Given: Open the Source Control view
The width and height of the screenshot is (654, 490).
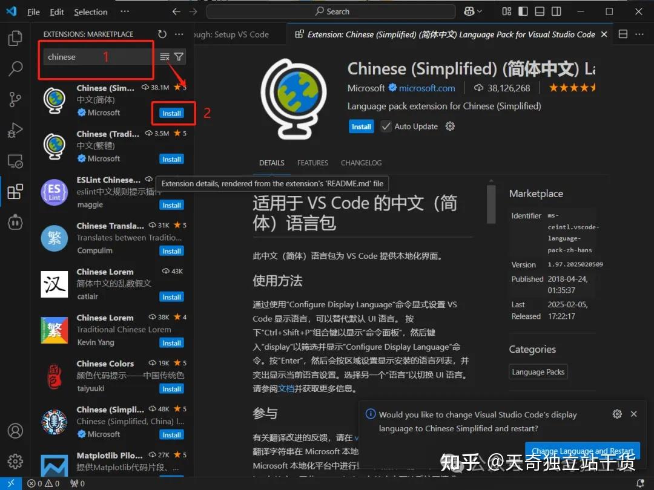Looking at the screenshot, I should [15, 99].
